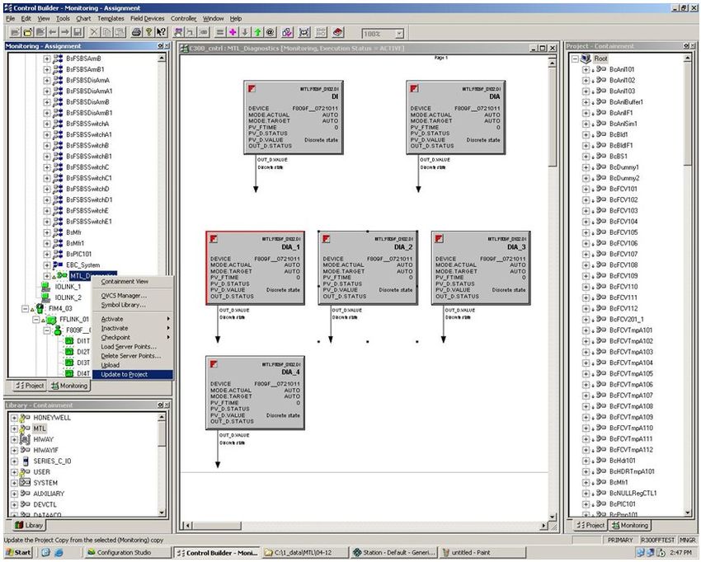This screenshot has width=701, height=562.
Task: Collapse the FIM4_03 tree node
Action: (x=25, y=309)
